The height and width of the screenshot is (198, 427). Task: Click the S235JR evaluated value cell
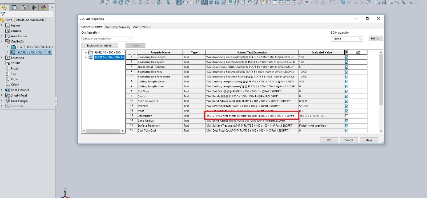pyautogui.click(x=322, y=106)
